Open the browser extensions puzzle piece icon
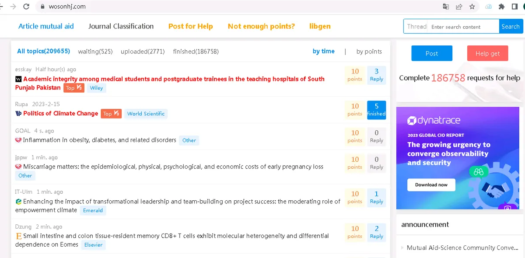525x258 pixels. point(501,7)
